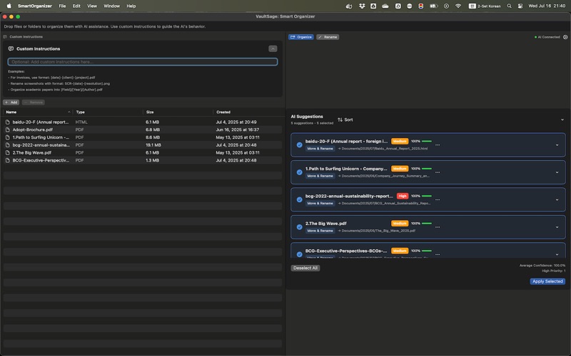Click Move & Rename tag on 2.The Big Wave.pdf card
571x356 pixels.
point(320,231)
